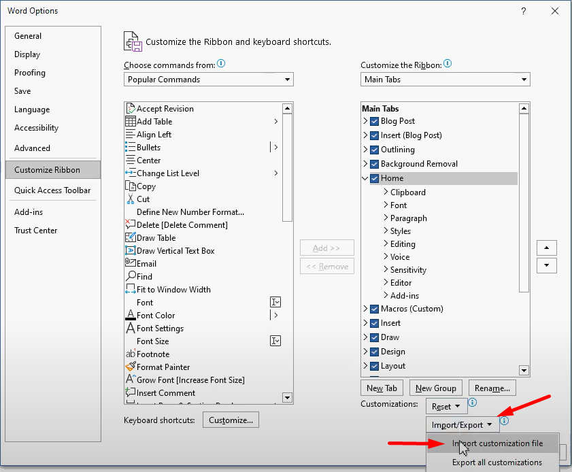Select the Editing group row
This screenshot has width=572, height=472.
(x=450, y=244)
